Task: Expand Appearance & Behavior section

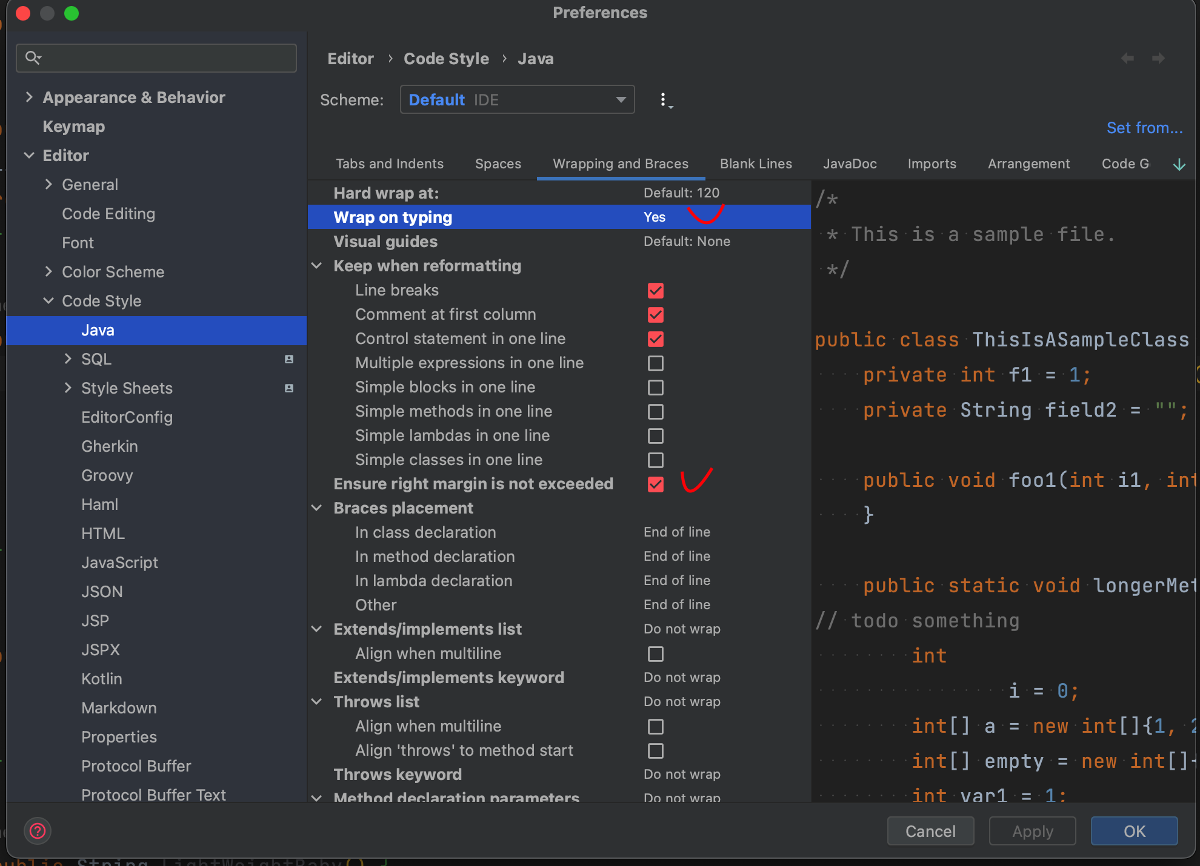Action: point(29,98)
